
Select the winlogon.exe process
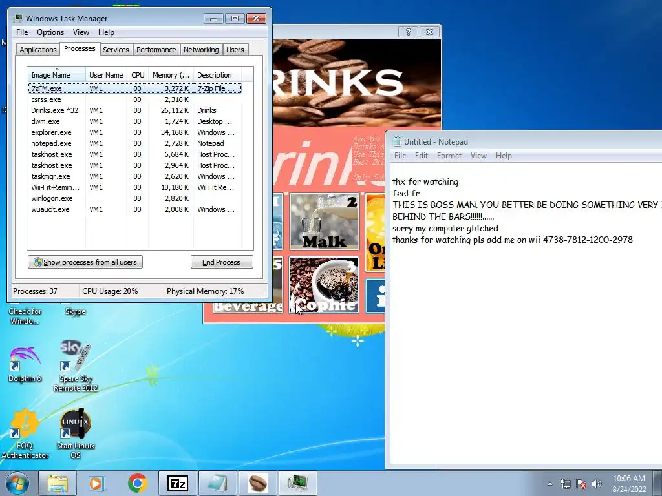coord(134,198)
